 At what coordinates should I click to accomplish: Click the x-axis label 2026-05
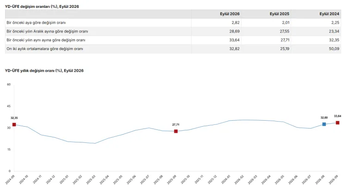[280, 179]
